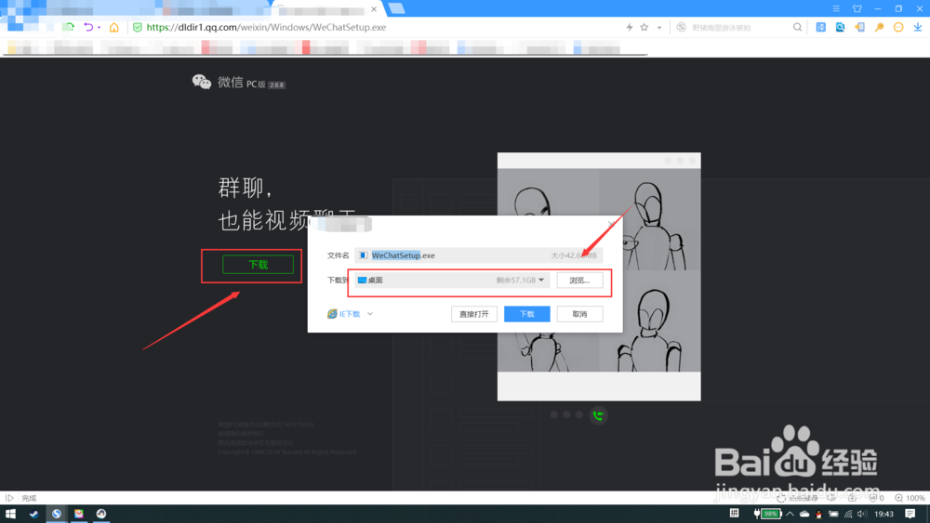
Task: Click the blue image-search extension icon
Action: (x=841, y=27)
